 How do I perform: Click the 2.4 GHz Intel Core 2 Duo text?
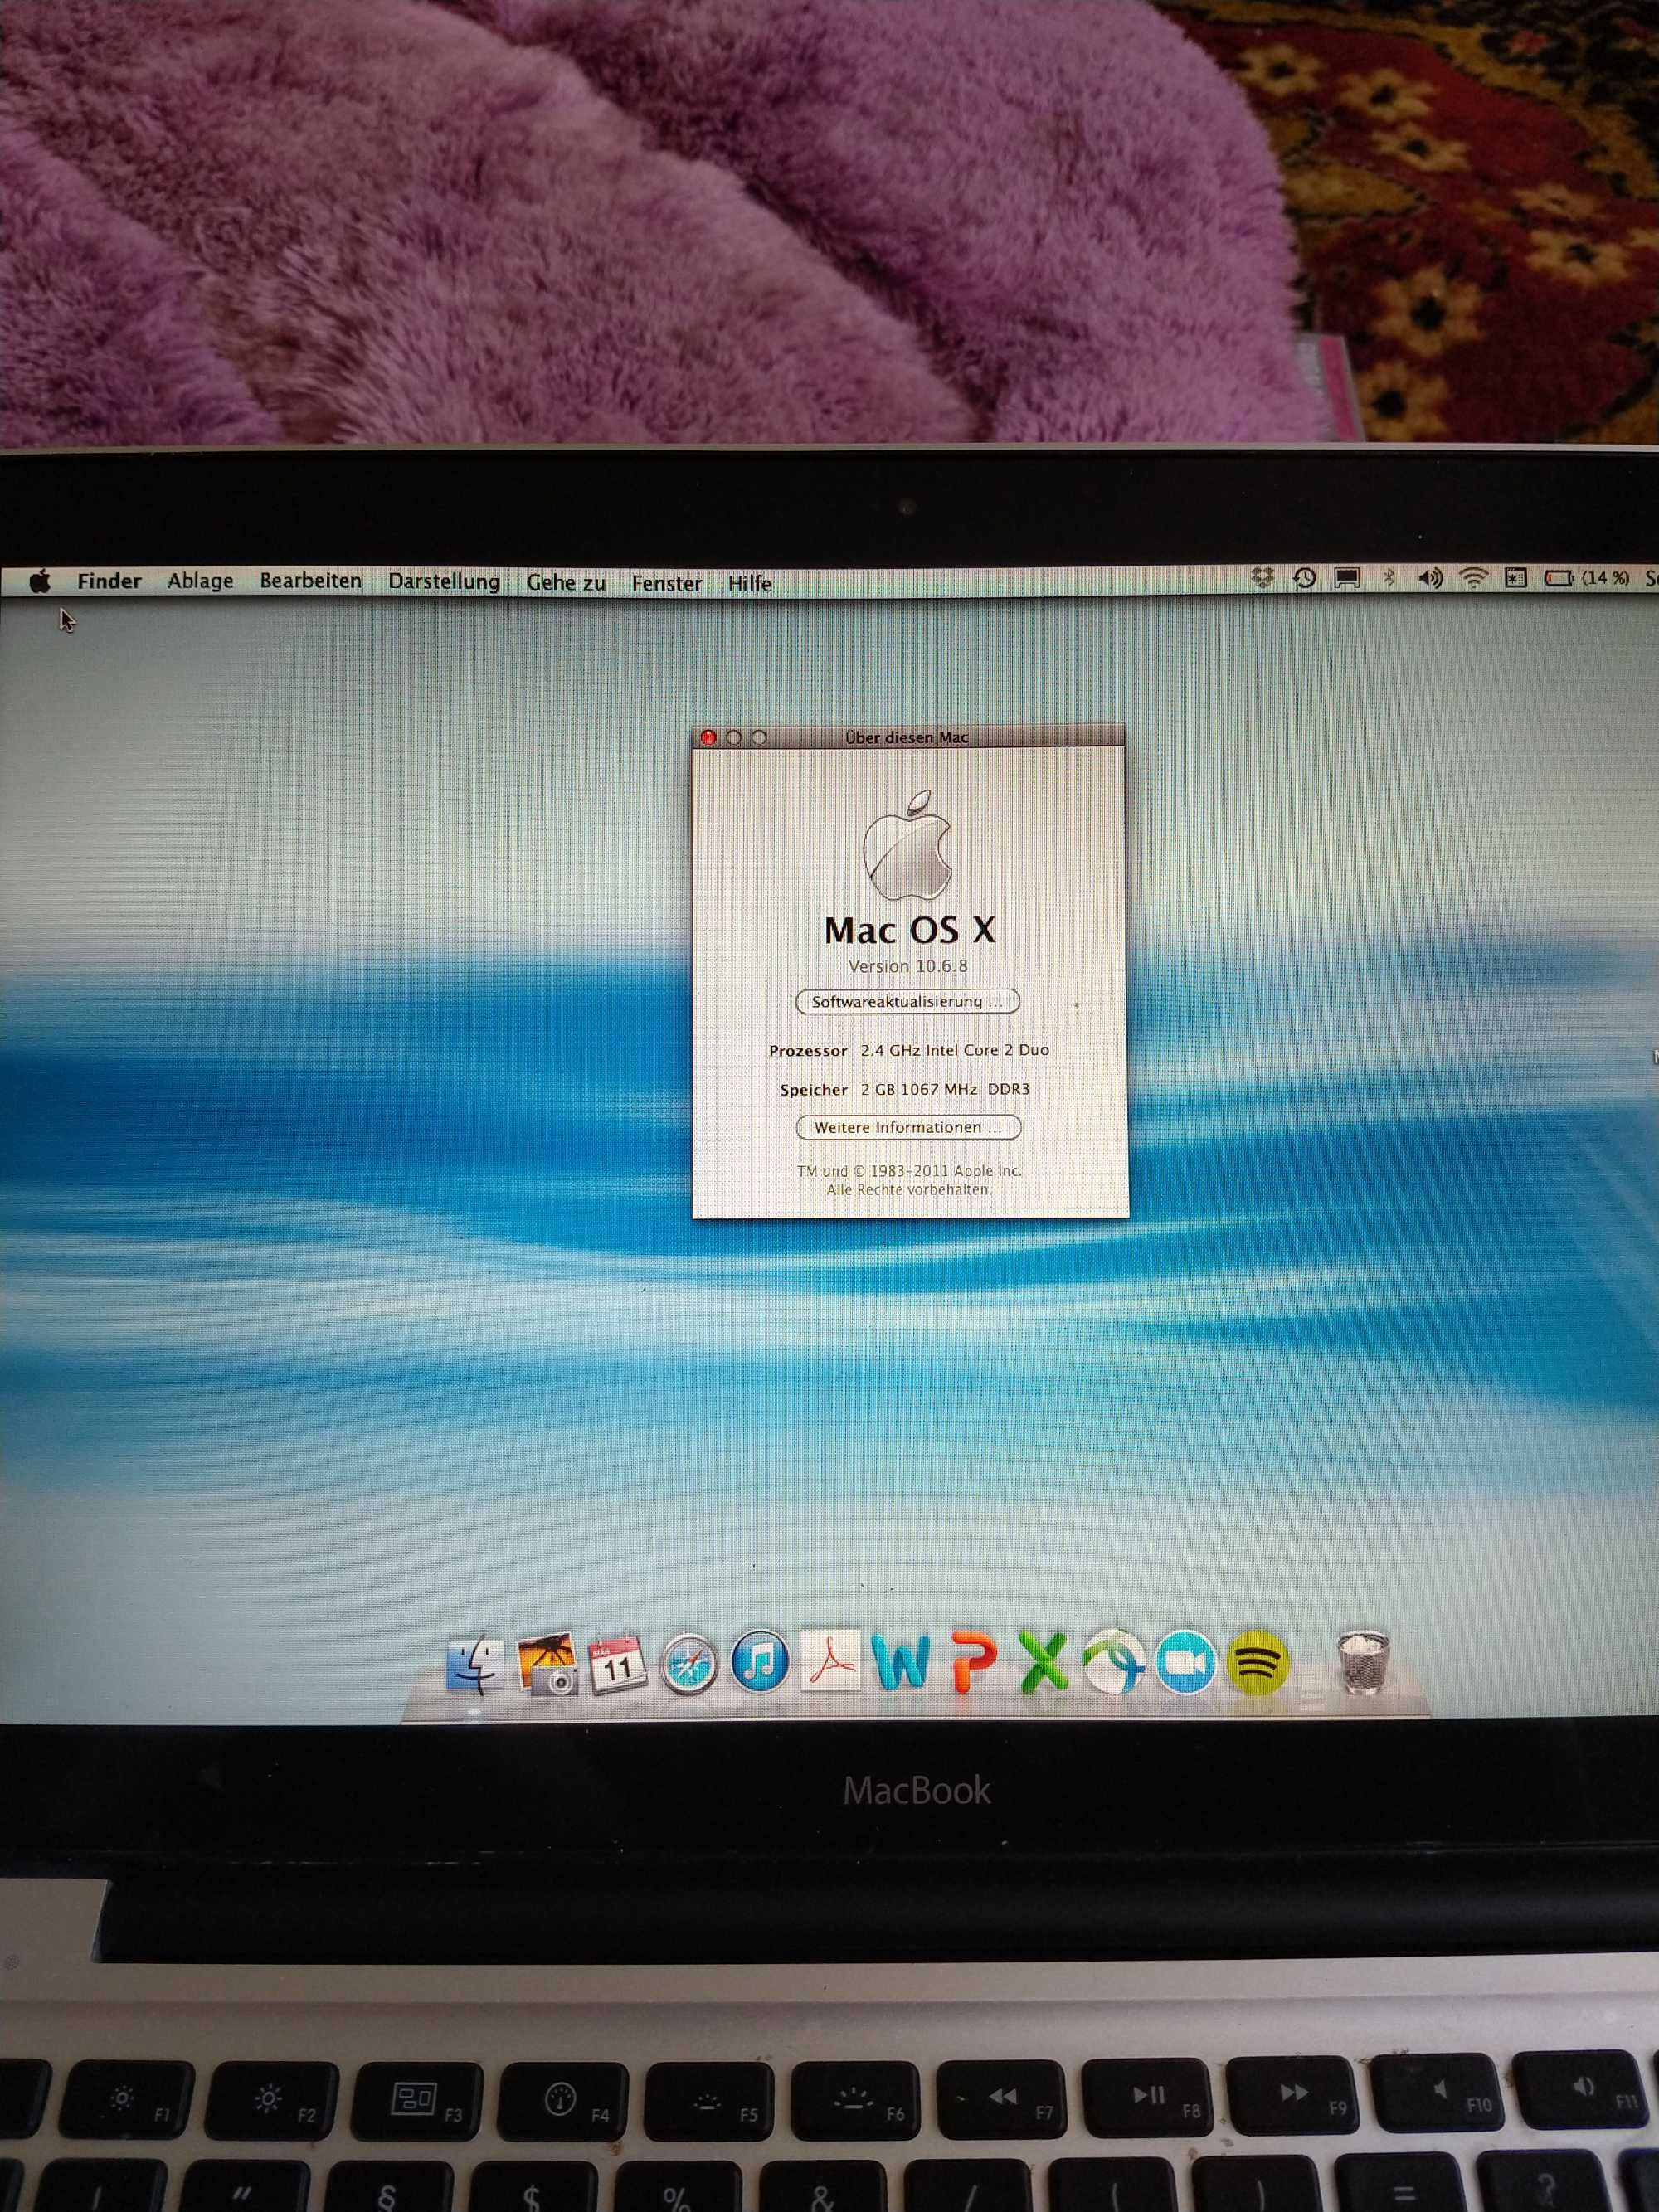click(955, 1050)
